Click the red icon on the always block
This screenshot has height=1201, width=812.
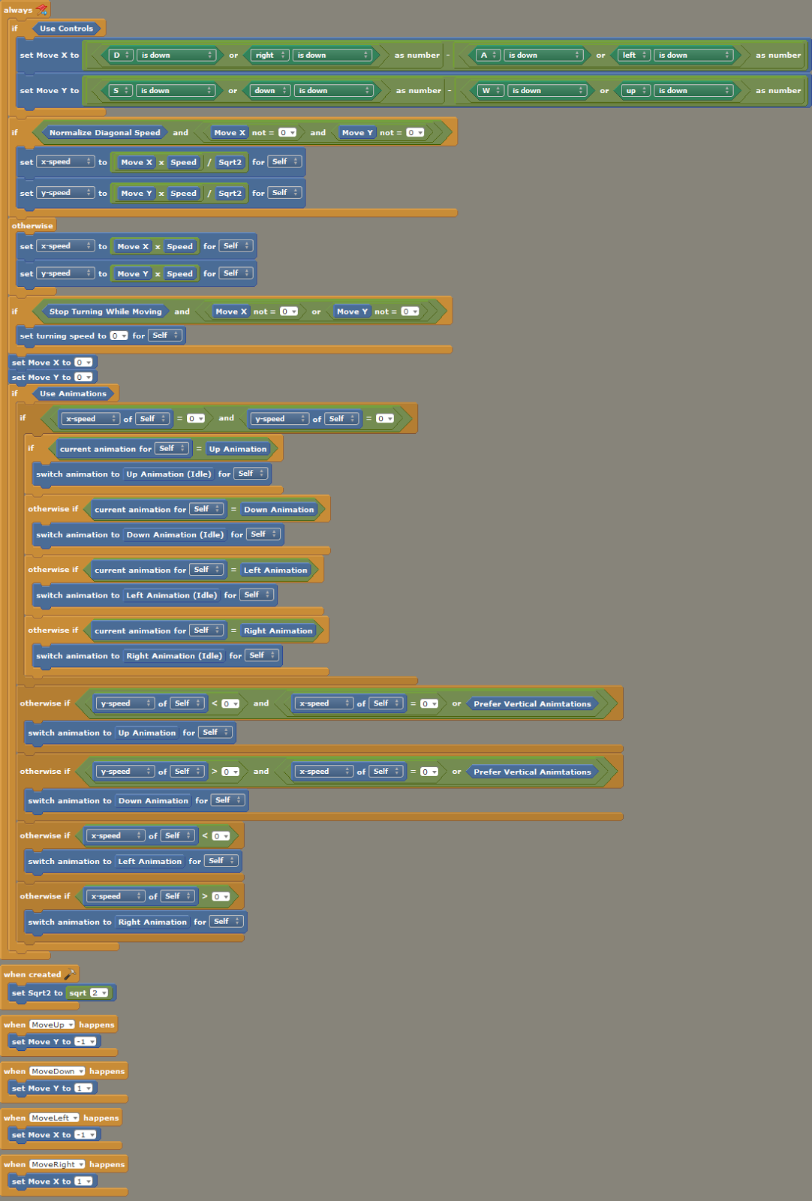[42, 10]
